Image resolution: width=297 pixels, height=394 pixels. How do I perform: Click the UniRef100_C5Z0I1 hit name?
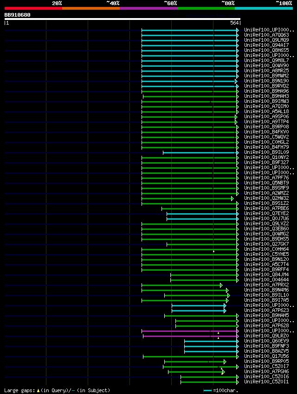coord(266,381)
